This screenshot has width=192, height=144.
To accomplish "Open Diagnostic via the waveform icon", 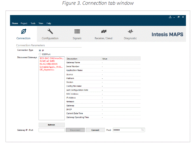I will [x=130, y=31].
